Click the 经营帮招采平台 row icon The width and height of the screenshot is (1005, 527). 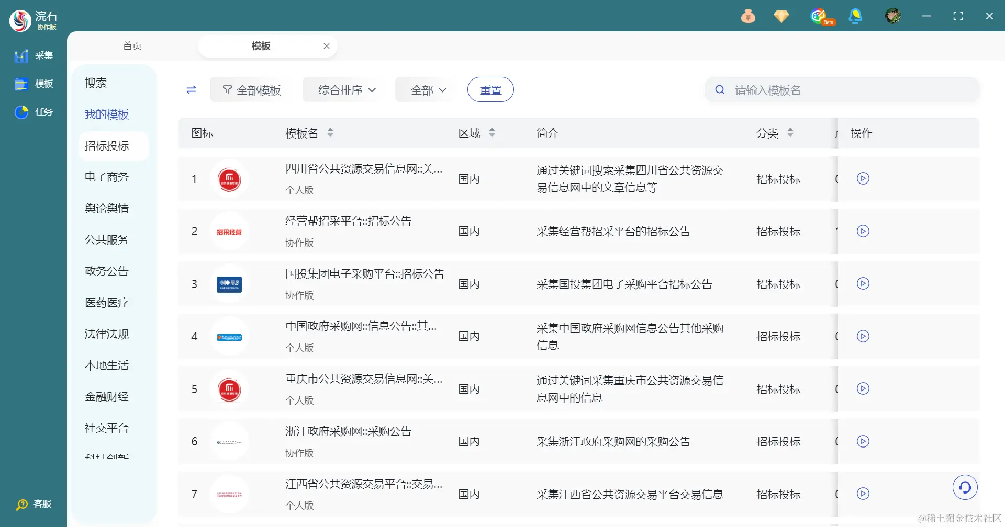click(229, 232)
